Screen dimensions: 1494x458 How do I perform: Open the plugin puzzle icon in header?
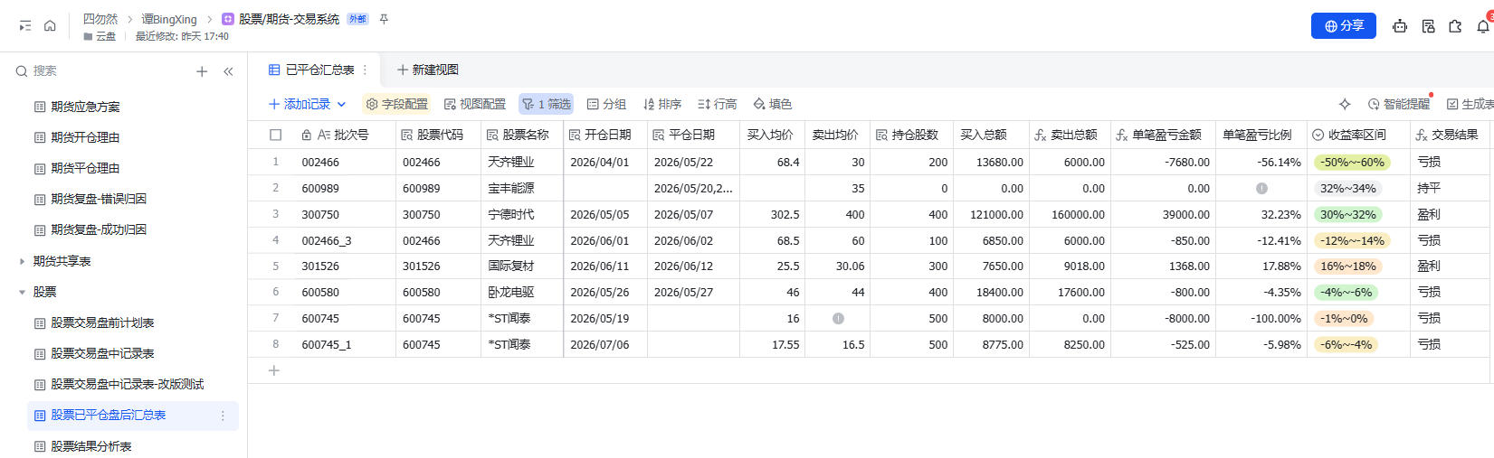pos(1455,26)
